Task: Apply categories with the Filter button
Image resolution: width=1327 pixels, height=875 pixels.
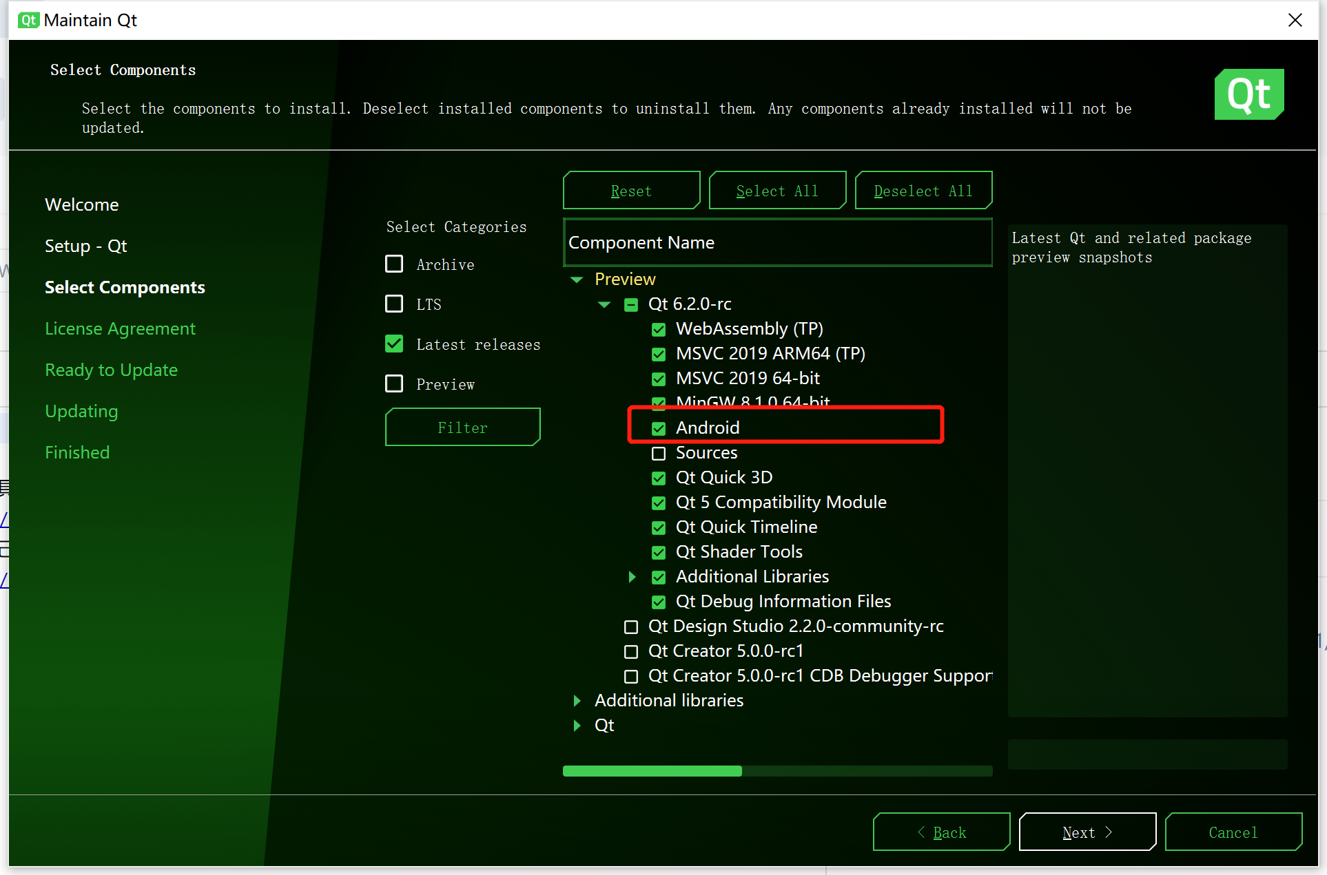Action: pos(463,427)
